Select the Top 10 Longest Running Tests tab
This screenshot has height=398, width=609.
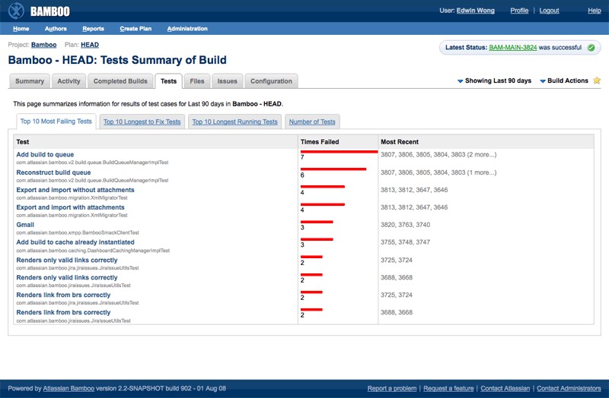click(x=234, y=122)
